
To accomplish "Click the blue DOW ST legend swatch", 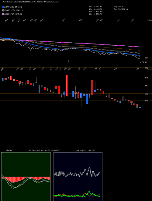I will pos(3,7).
